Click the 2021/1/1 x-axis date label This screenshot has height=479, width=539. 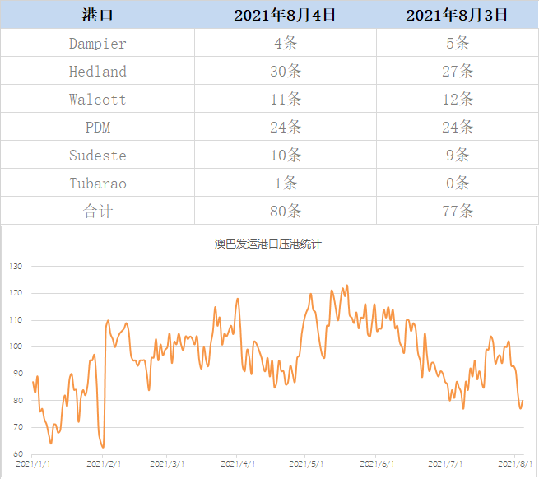[33, 464]
